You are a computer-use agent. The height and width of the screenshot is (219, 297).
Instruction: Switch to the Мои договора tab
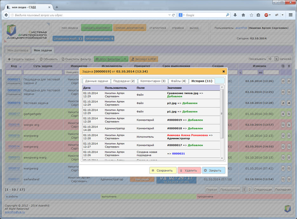(18, 50)
